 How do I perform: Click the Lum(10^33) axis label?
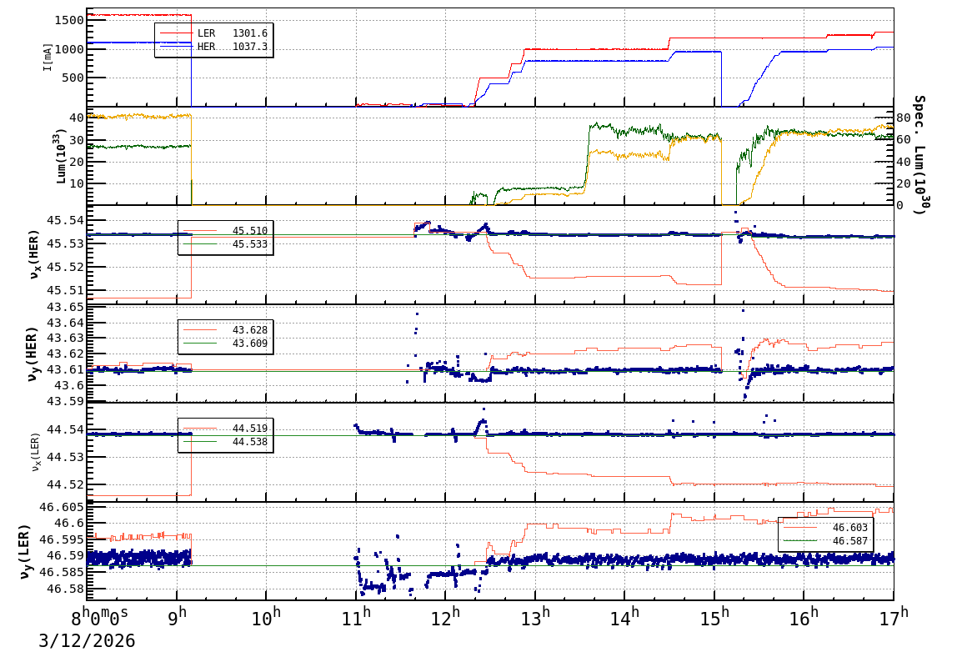(x=61, y=156)
